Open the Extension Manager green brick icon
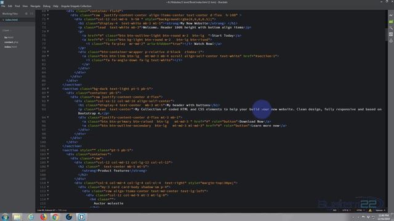This screenshot has width=394, height=221. pos(391,22)
